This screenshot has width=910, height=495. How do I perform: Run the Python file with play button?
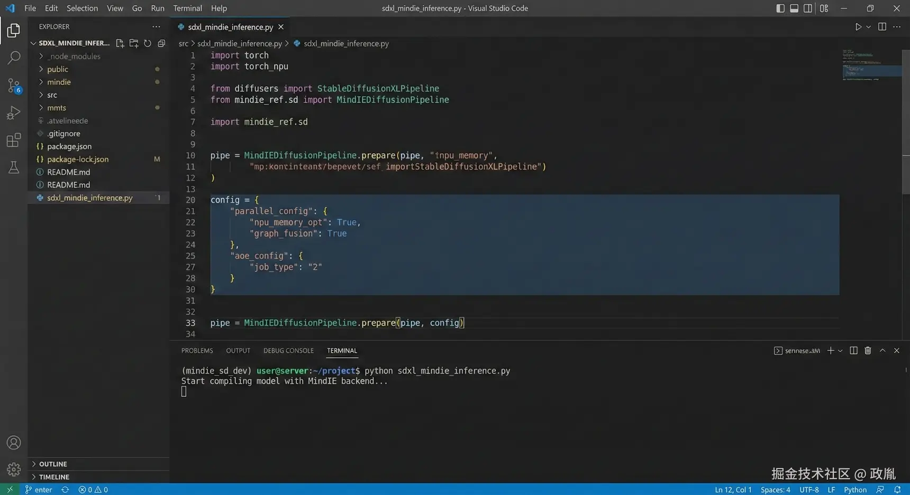pos(858,27)
